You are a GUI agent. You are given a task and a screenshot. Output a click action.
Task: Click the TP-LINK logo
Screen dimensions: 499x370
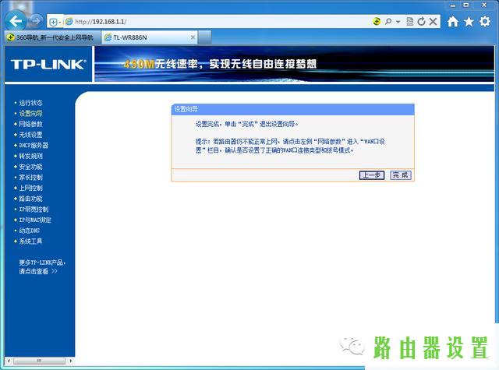coord(46,64)
